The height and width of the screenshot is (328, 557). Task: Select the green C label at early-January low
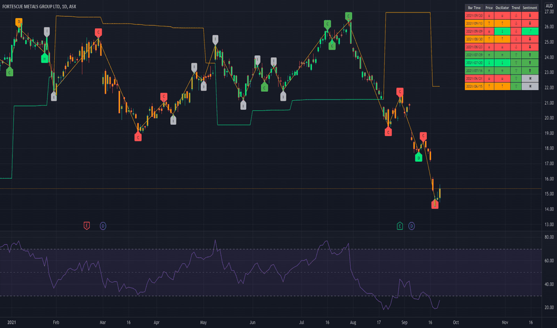point(10,72)
